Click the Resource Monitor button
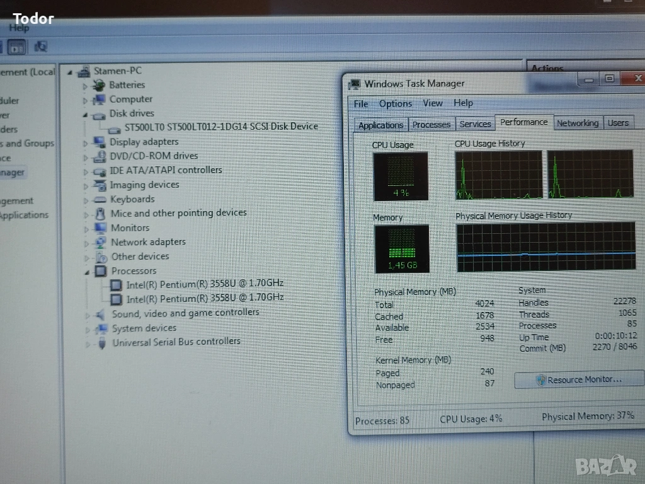The height and width of the screenshot is (484, 645). [578, 379]
